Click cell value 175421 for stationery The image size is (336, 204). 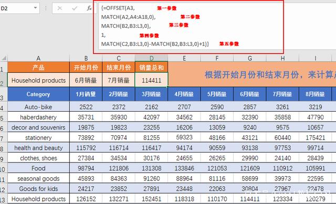click(315, 137)
